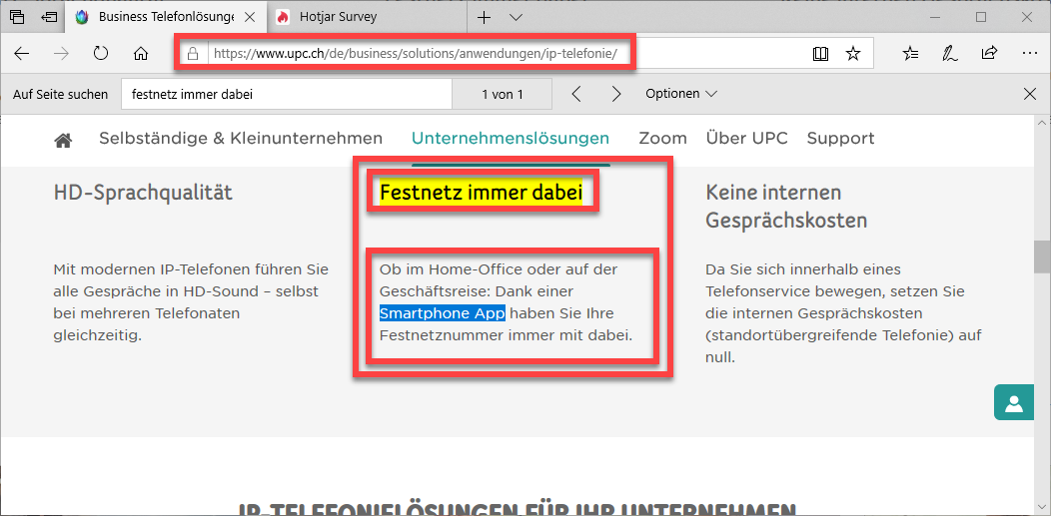Click the browser back arrow
Image resolution: width=1051 pixels, height=516 pixels.
pos(22,54)
